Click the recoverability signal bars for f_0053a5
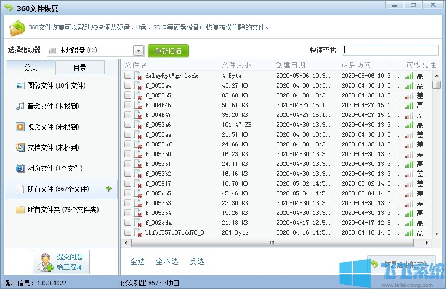Screen dimensions: 446x289 [x=410, y=95]
